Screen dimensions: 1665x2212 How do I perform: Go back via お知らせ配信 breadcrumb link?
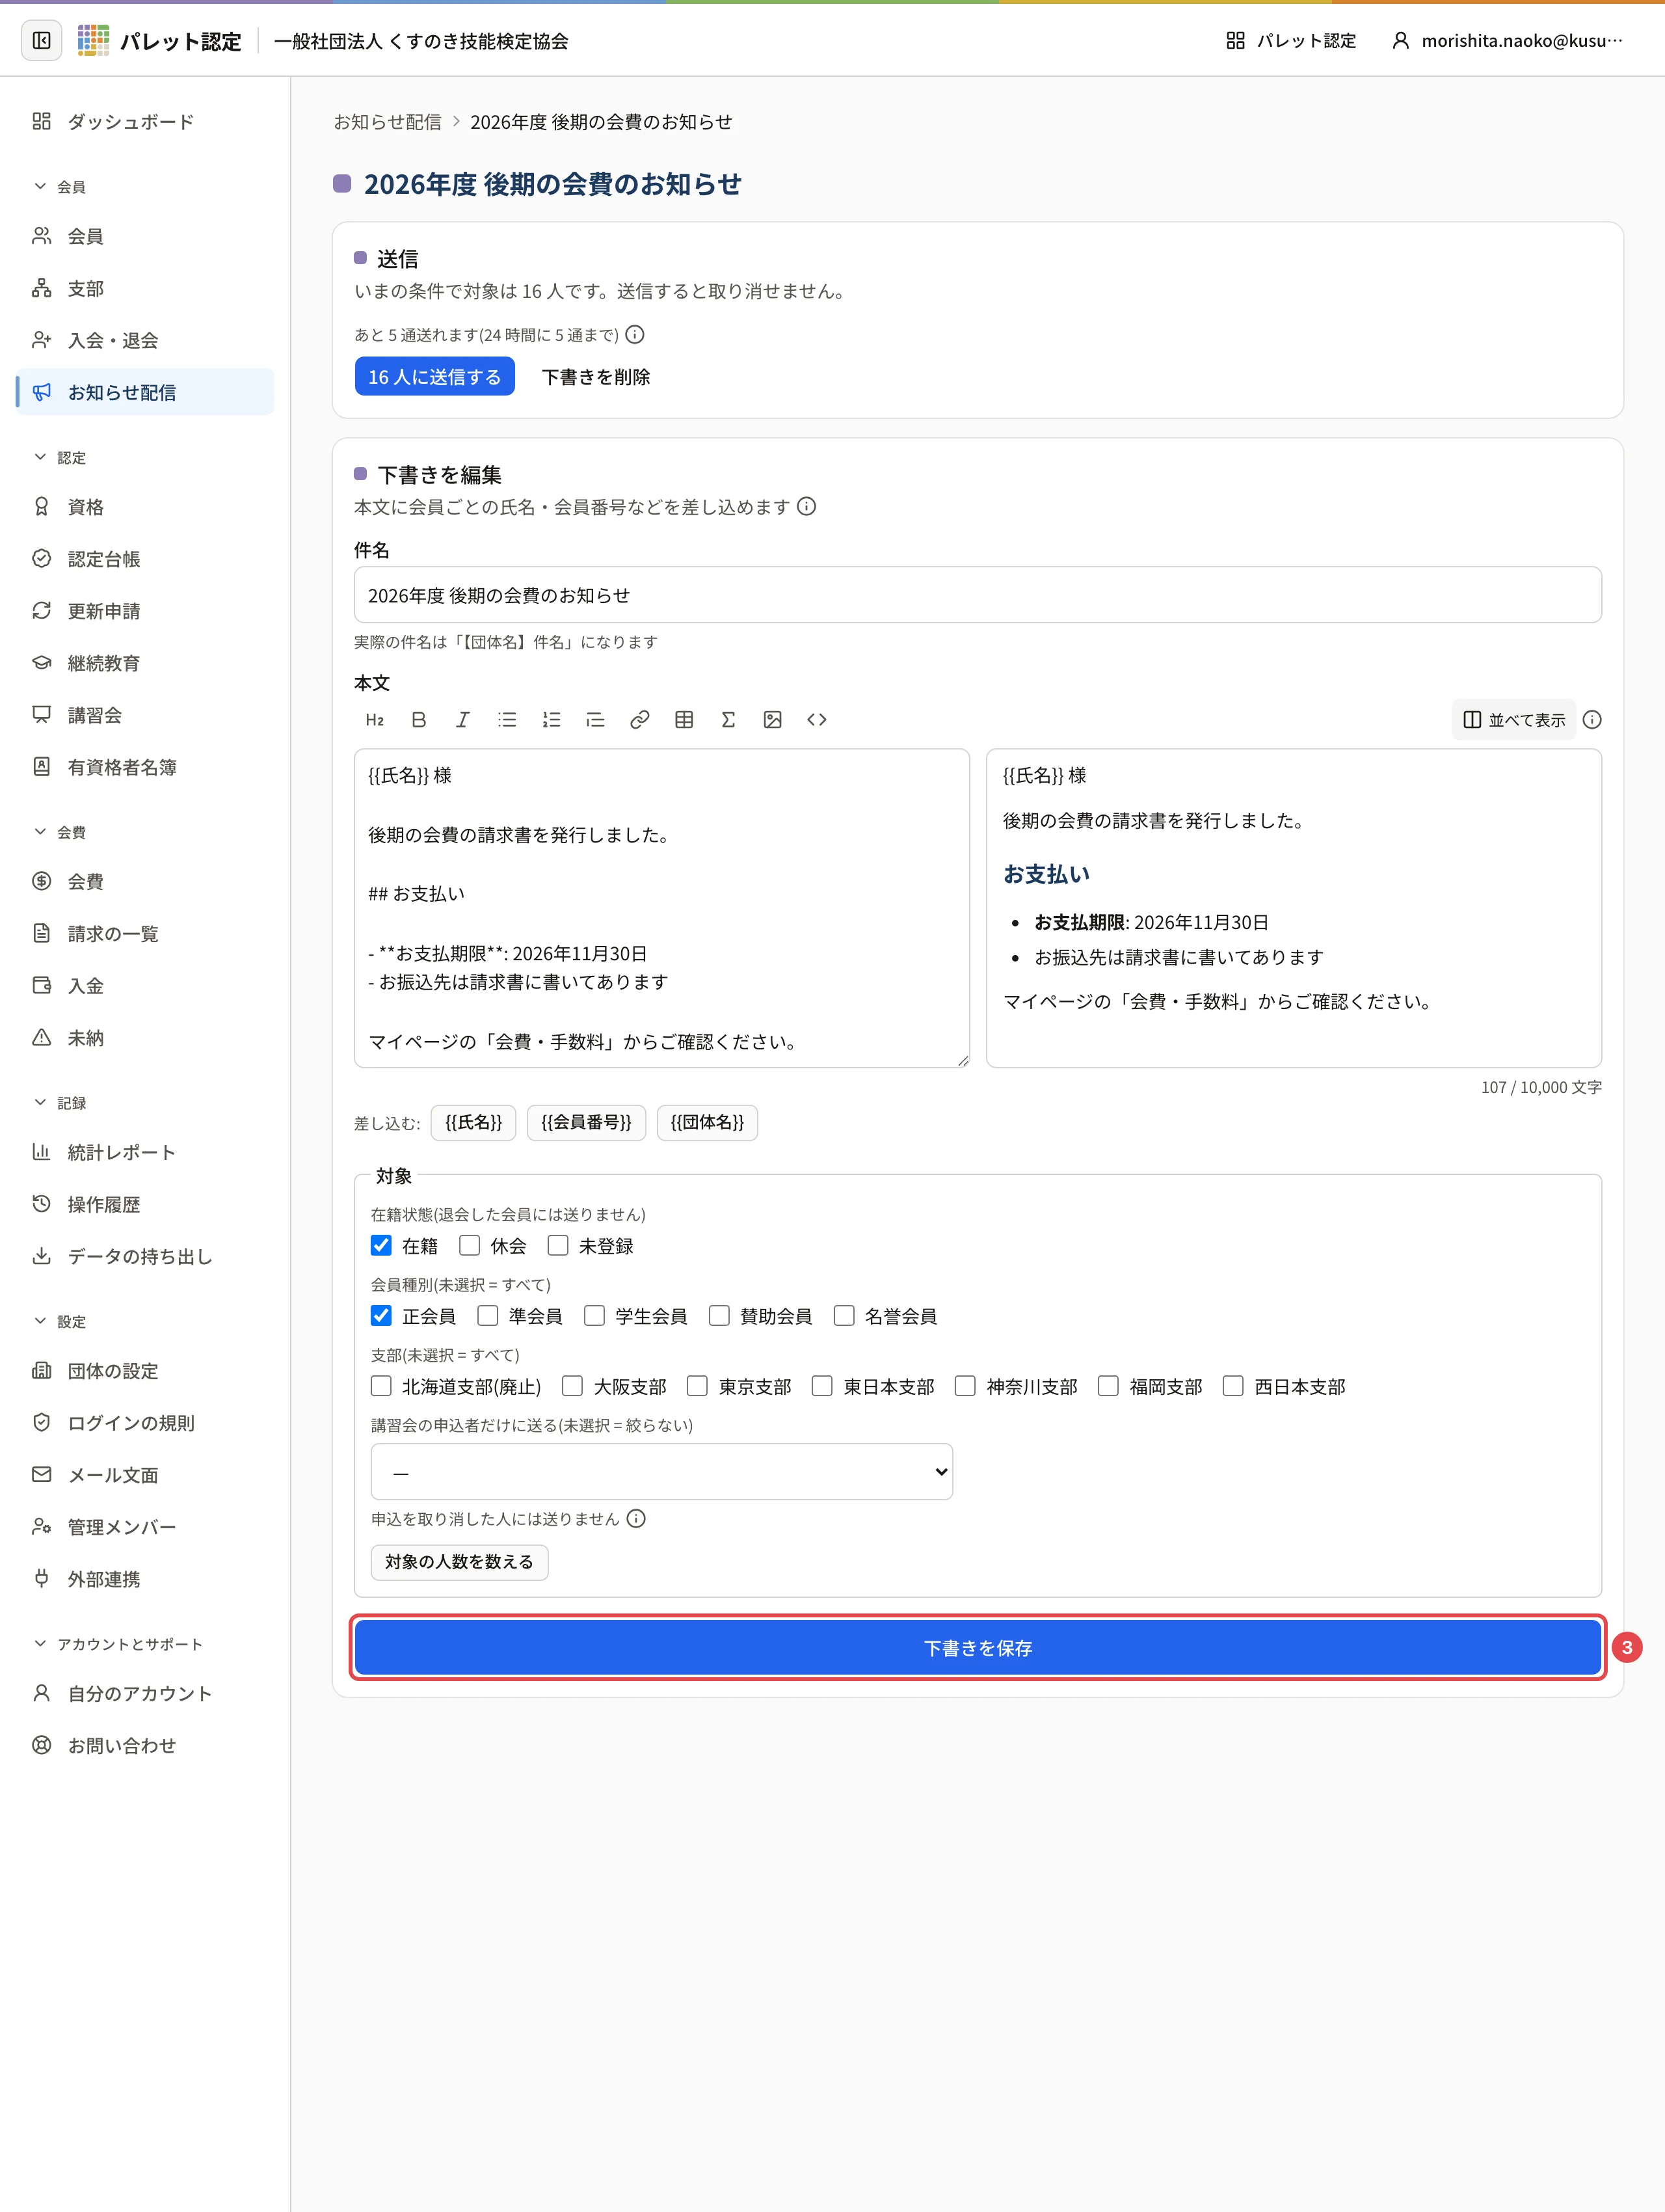click(388, 122)
